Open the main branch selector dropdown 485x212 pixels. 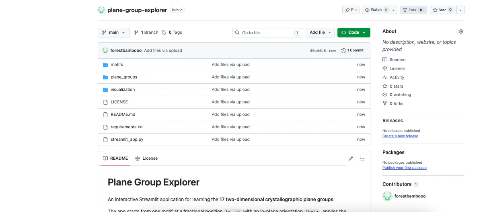click(114, 33)
